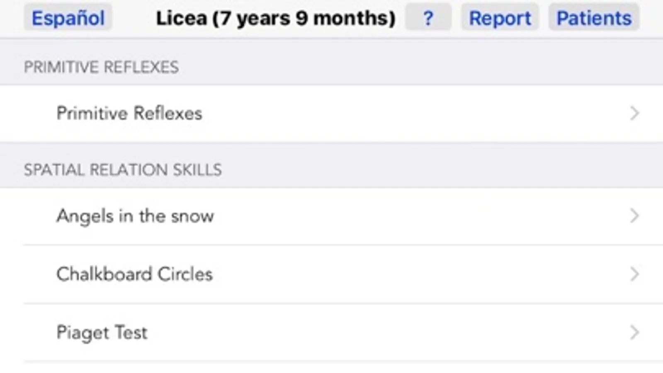Open help with the question mark button
This screenshot has height=373, width=663.
tap(428, 18)
